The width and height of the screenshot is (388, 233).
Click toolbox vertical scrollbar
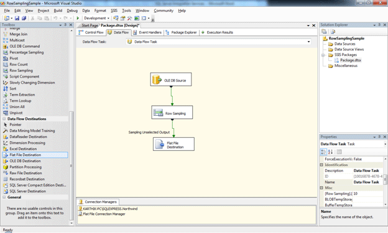72,166
